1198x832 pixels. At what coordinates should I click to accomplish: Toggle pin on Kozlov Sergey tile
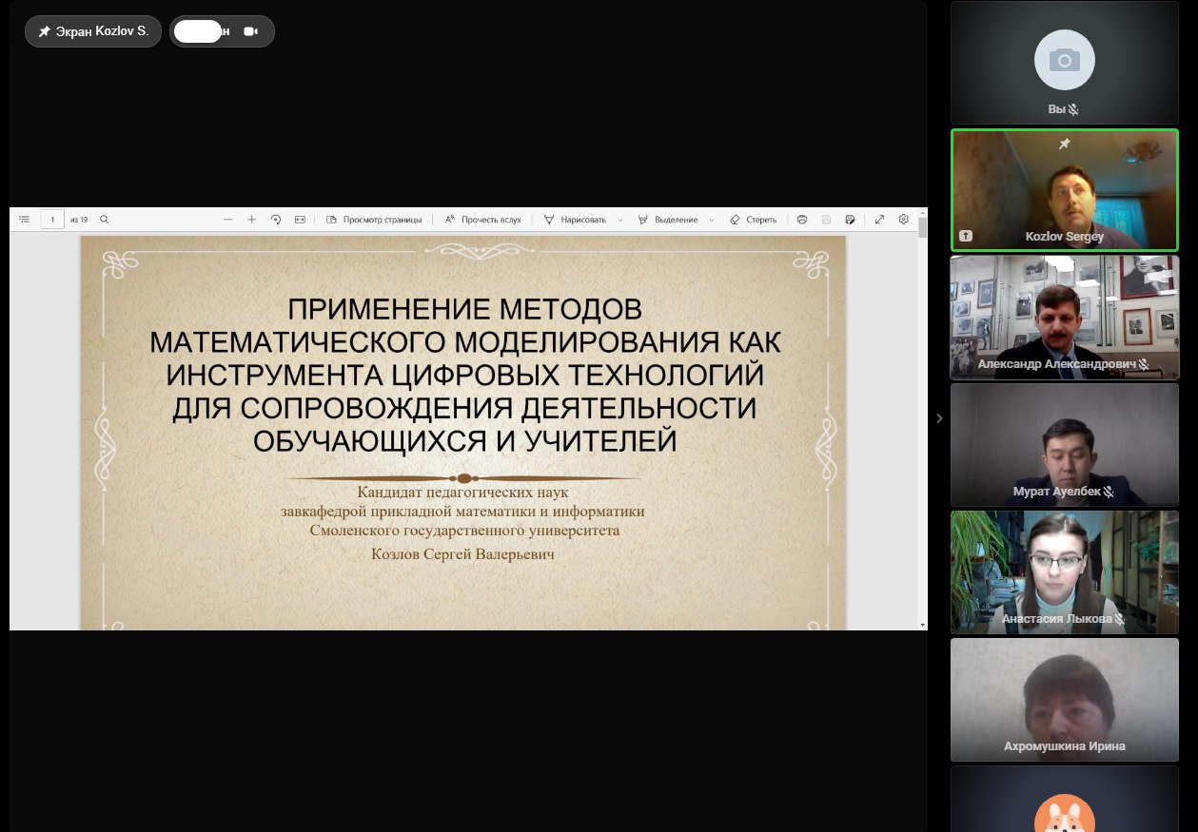[x=1065, y=144]
